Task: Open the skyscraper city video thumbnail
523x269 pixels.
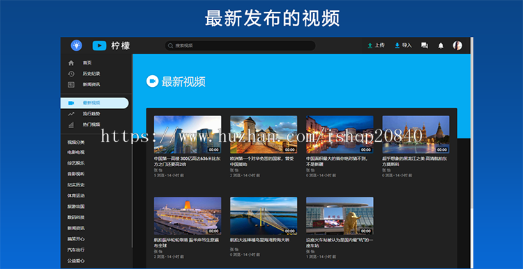Action: (188, 134)
